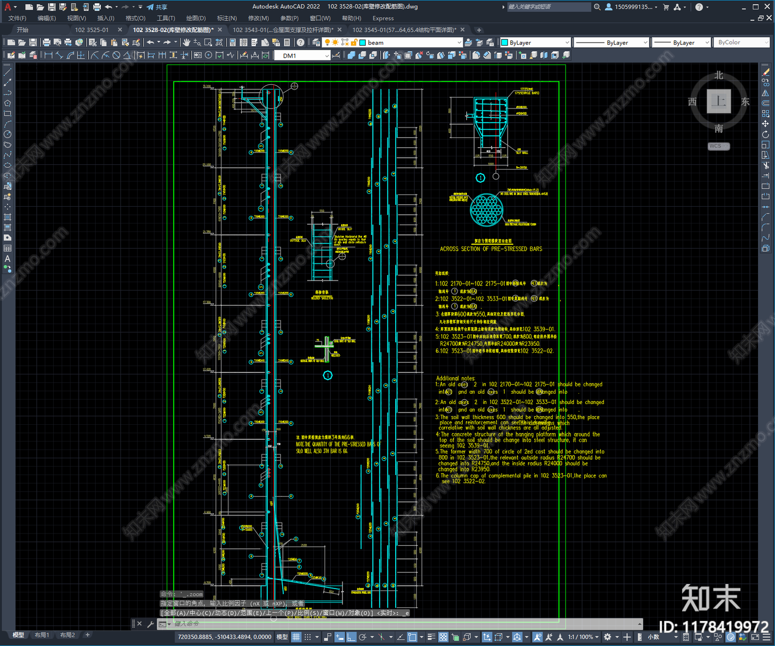Click the Help question mark toolbar icon
Viewport: 775px width, 646px height.
301,43
